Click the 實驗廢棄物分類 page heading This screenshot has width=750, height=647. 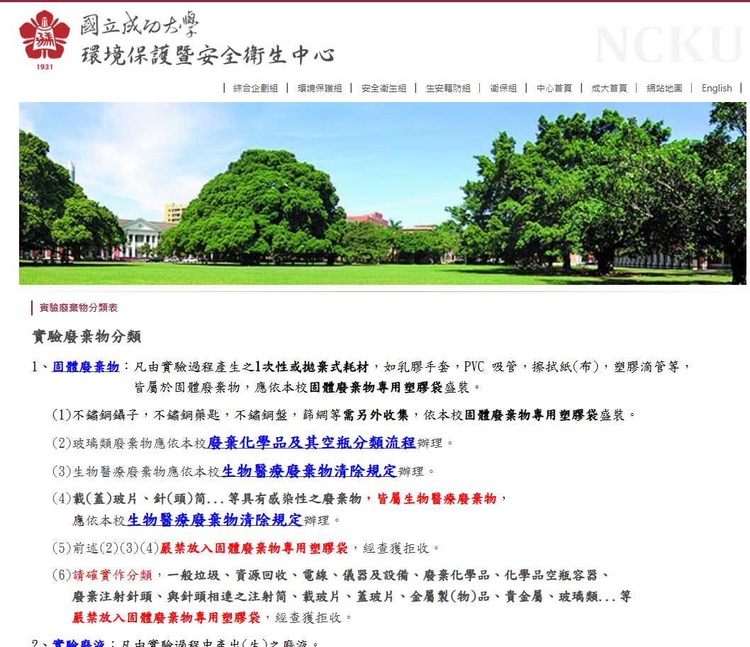point(86,337)
